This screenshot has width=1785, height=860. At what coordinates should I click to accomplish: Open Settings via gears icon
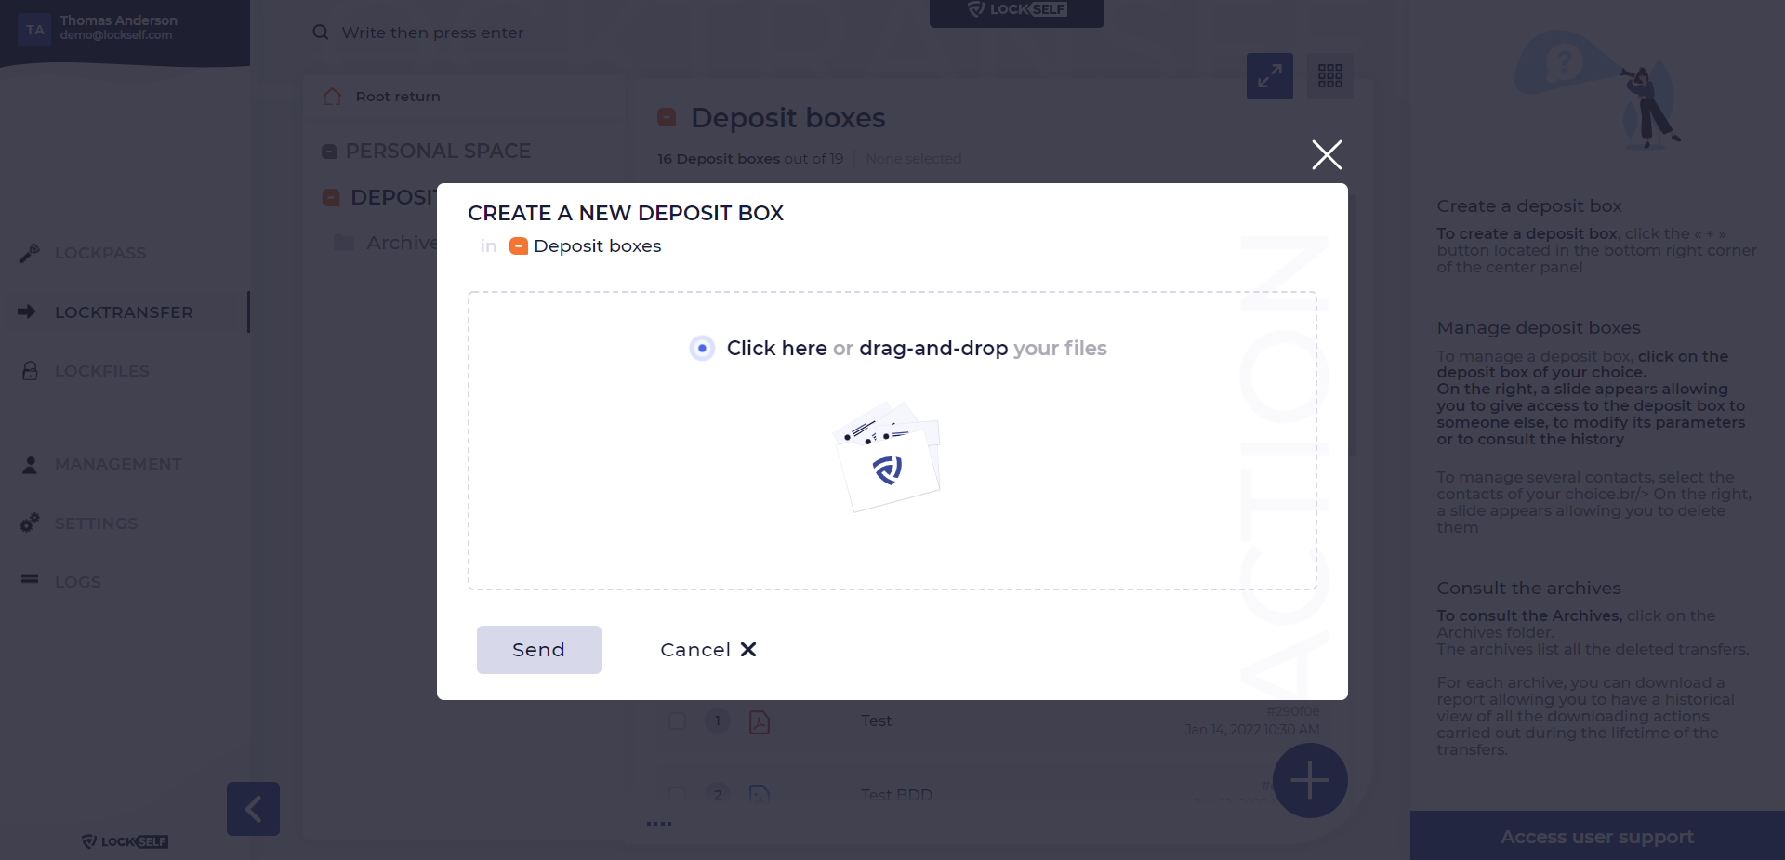point(30,523)
